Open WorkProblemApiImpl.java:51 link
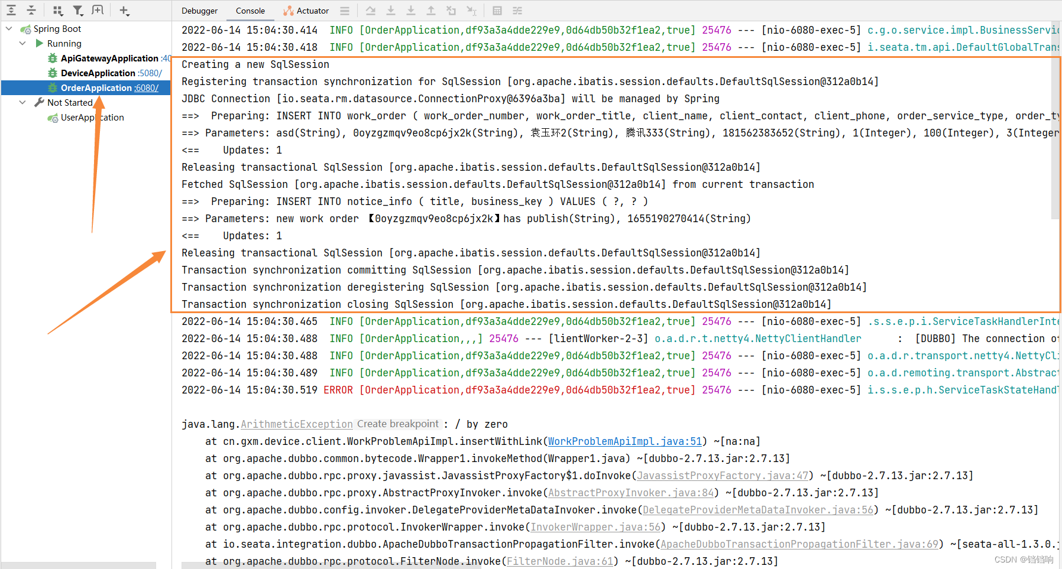The image size is (1062, 569). tap(625, 441)
